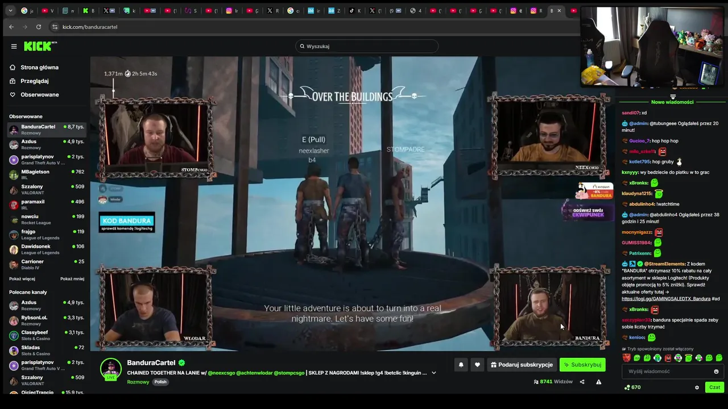Click the main stream video player
This screenshot has width=728, height=409.
351,203
